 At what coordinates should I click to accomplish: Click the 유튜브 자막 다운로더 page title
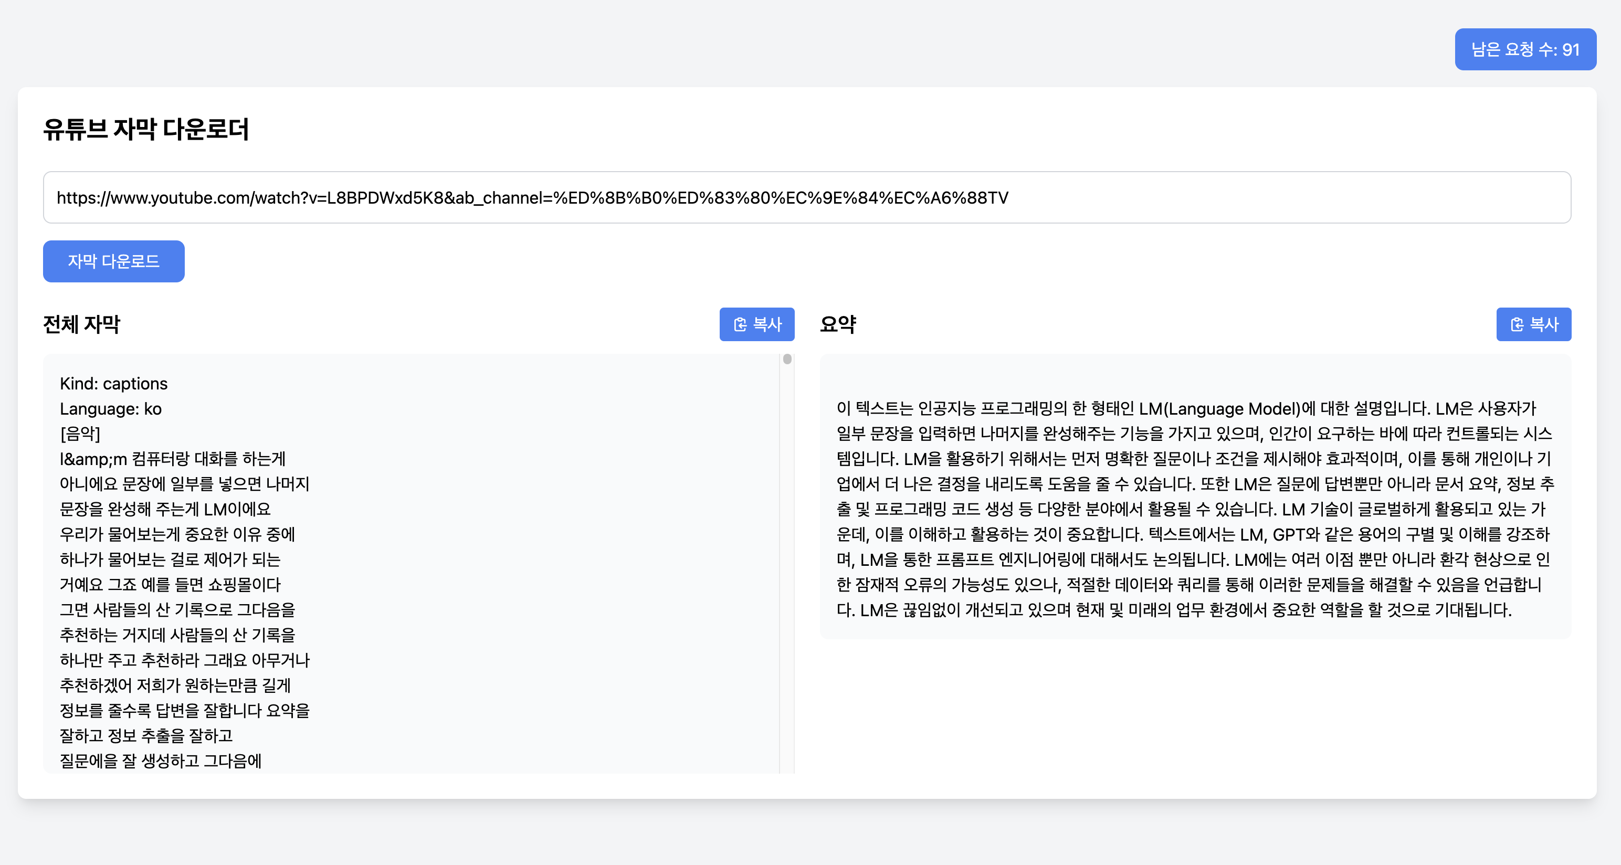[146, 130]
